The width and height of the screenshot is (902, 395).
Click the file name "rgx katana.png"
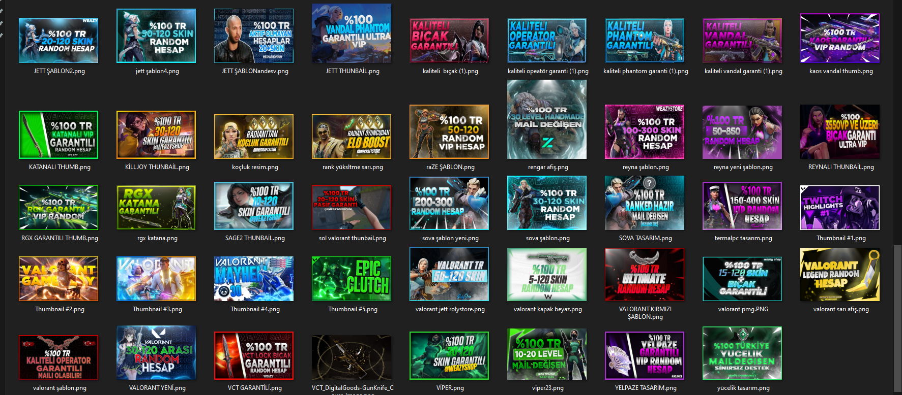(157, 238)
